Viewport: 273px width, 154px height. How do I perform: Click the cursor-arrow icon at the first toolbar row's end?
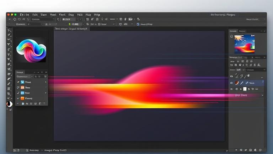coord(138,19)
